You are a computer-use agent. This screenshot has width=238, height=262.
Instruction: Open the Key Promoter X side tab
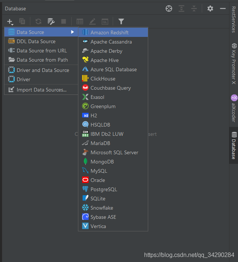click(x=234, y=64)
